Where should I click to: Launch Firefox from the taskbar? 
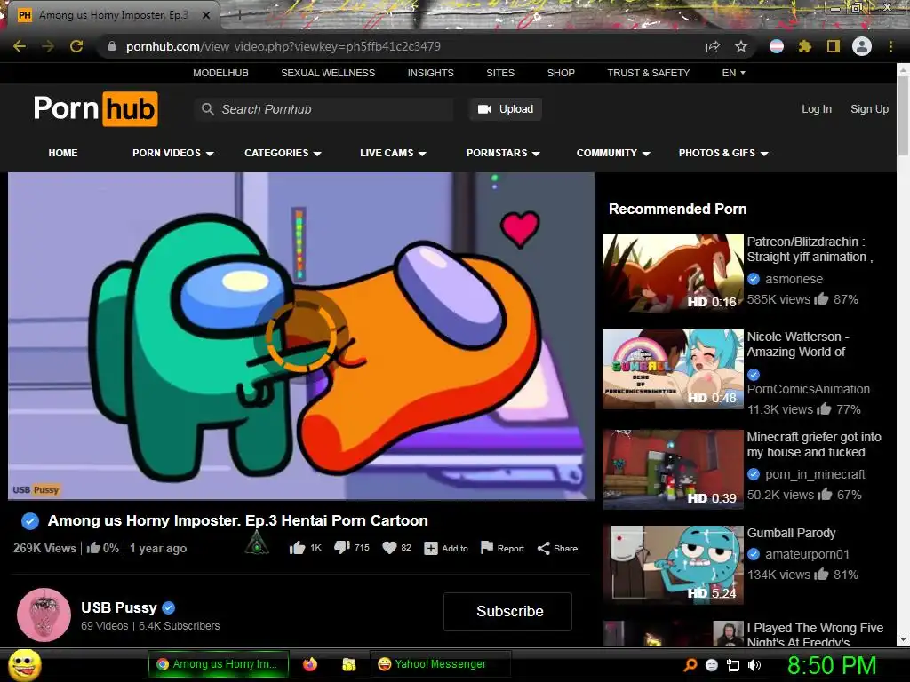310,664
